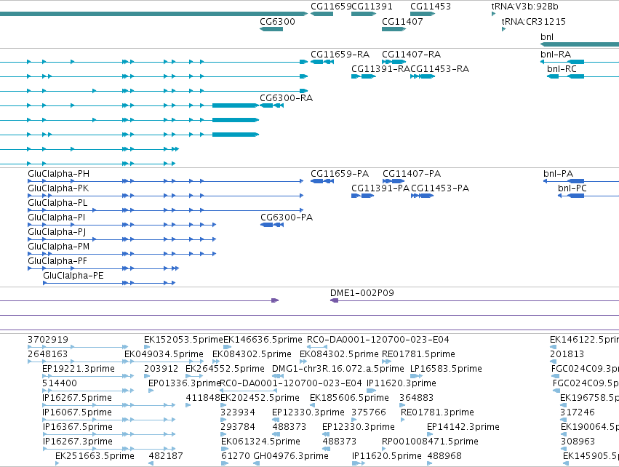This screenshot has height=467, width=619.
Task: Select EST IP11620.3prime
Action: pos(402,383)
